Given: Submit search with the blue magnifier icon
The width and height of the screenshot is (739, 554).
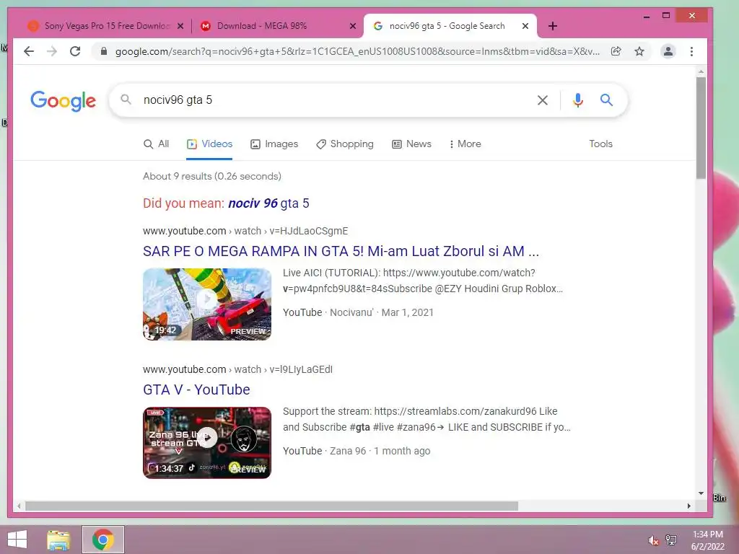Looking at the screenshot, I should (x=606, y=100).
